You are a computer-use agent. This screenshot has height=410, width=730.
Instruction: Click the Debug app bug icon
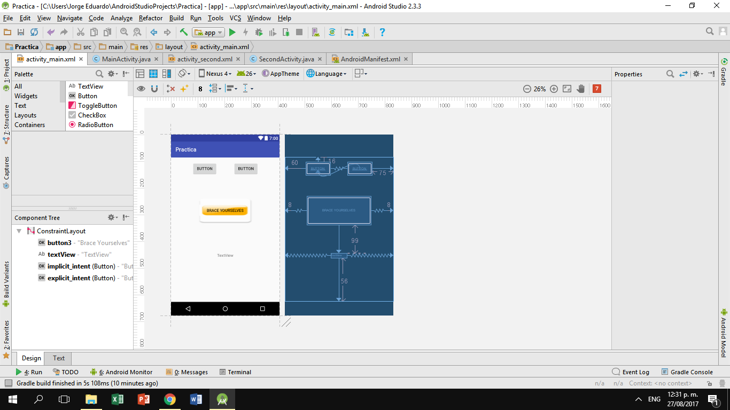coord(259,33)
